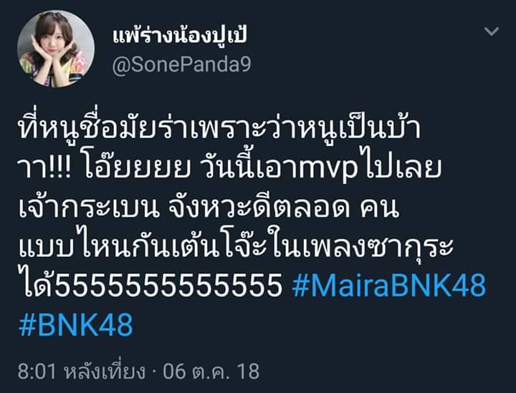Click the 5555555555555 laughter text
Viewport: 516px width, 393px height.
pos(168,285)
